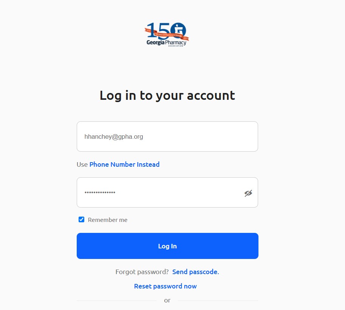345x310 pixels.
Task: Click the divider line left of "or"
Action: [x=117, y=301]
